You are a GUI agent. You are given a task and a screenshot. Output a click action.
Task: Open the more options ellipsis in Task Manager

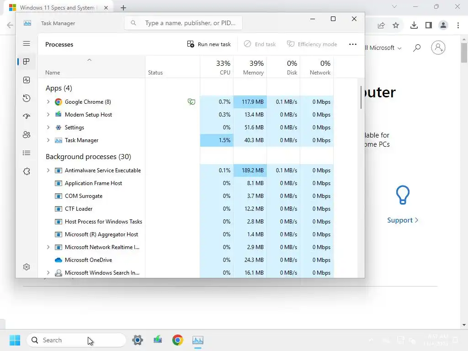[353, 44]
